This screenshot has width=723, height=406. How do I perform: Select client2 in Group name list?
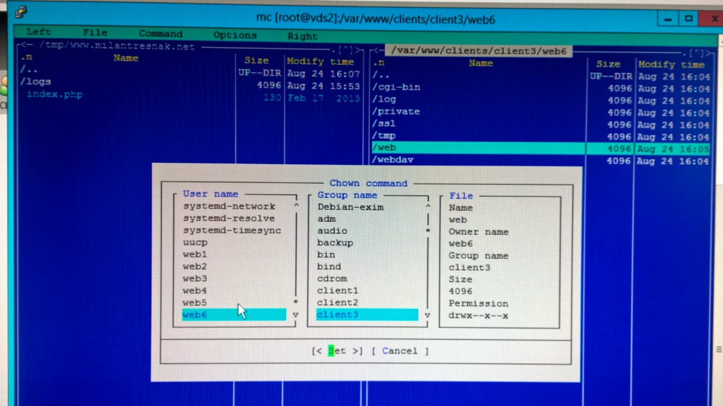click(337, 303)
